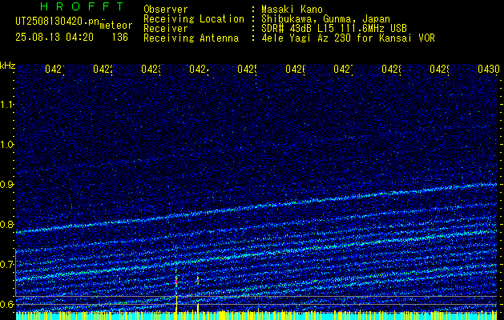Click the 0429 time marker
Viewport: 504px width, 320px height.
click(x=439, y=70)
